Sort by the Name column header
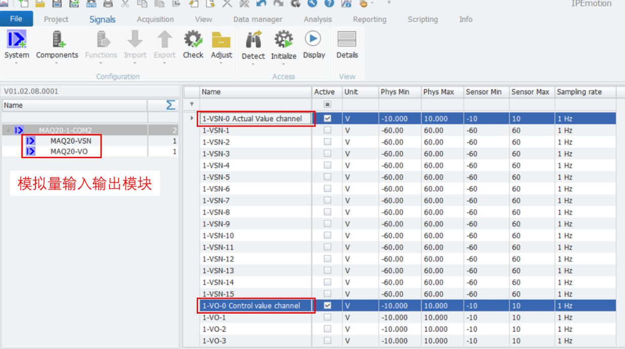Viewport: 625px width, 349px height. 255,92
